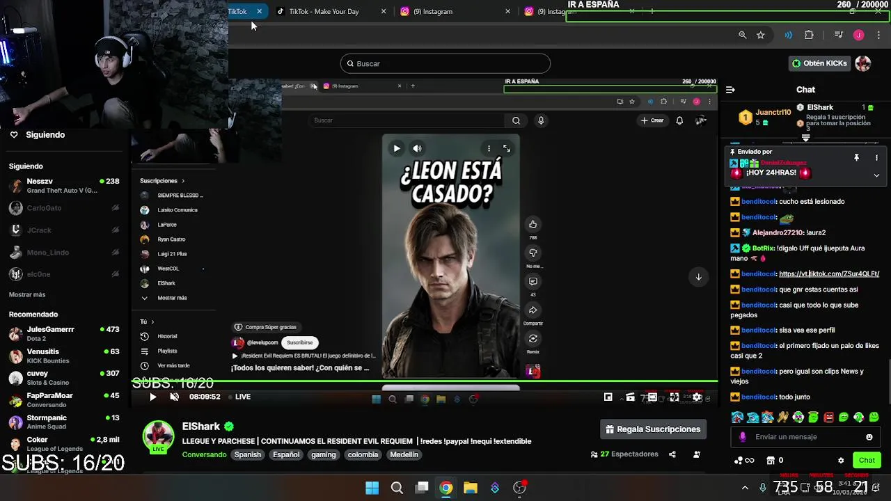Click Regala Suscripciones button

point(653,429)
